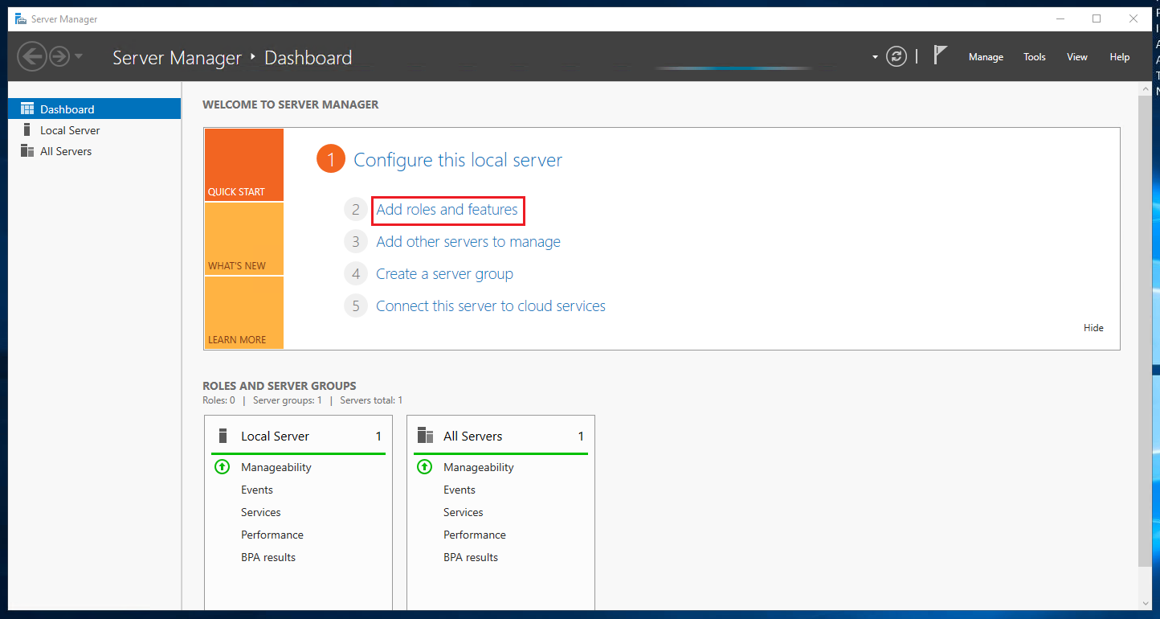
Task: Click the number 5 step circle
Action: [x=356, y=306]
